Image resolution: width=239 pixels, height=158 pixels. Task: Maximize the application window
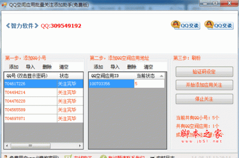215,3
